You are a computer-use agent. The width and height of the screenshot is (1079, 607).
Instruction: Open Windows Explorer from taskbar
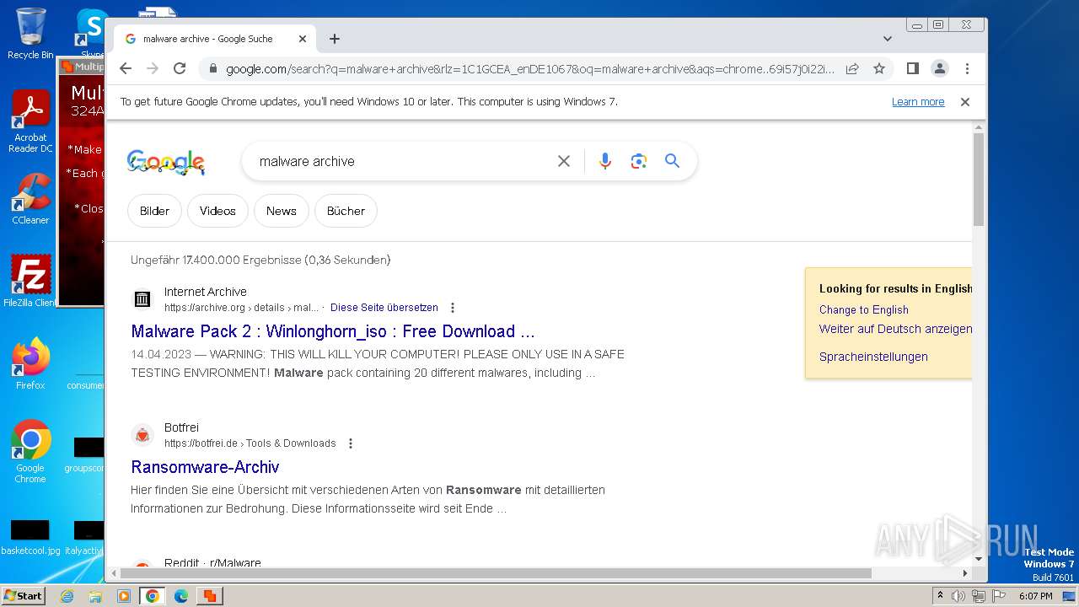point(95,596)
